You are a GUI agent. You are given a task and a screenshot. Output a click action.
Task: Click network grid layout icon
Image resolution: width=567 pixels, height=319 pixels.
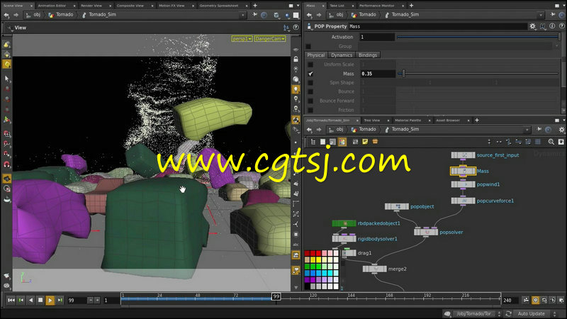coord(538,142)
